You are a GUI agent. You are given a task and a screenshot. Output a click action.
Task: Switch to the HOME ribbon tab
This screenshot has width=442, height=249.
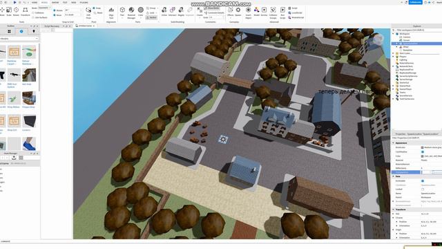click(x=35, y=2)
